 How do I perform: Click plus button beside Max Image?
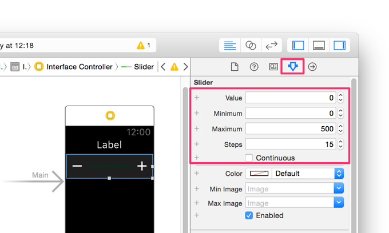pos(197,203)
